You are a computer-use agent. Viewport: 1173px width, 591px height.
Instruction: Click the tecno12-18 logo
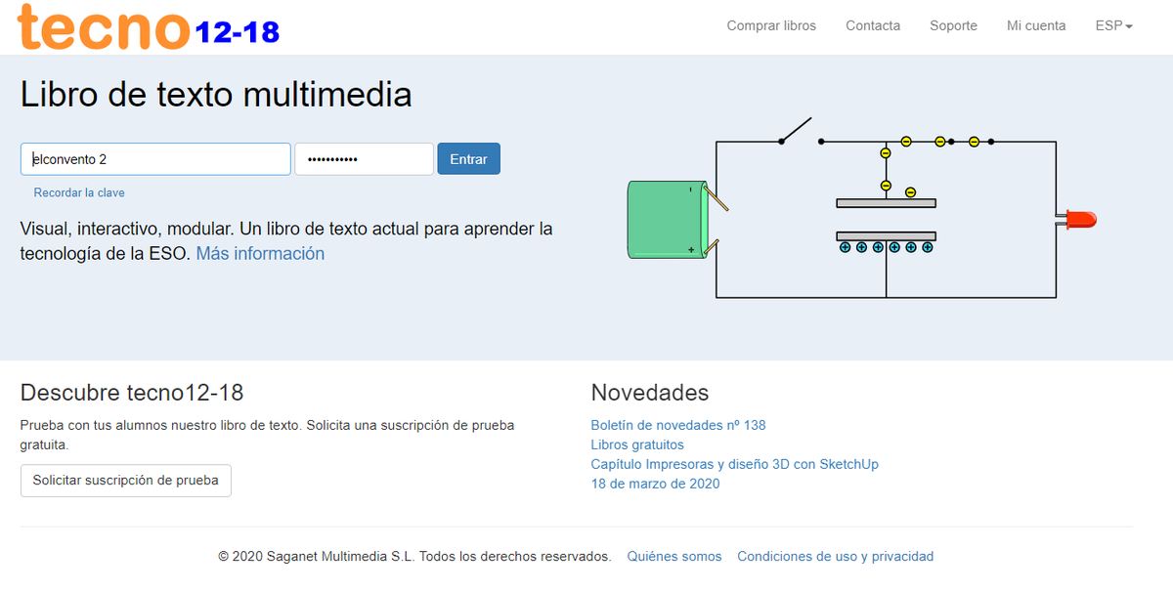tap(149, 26)
